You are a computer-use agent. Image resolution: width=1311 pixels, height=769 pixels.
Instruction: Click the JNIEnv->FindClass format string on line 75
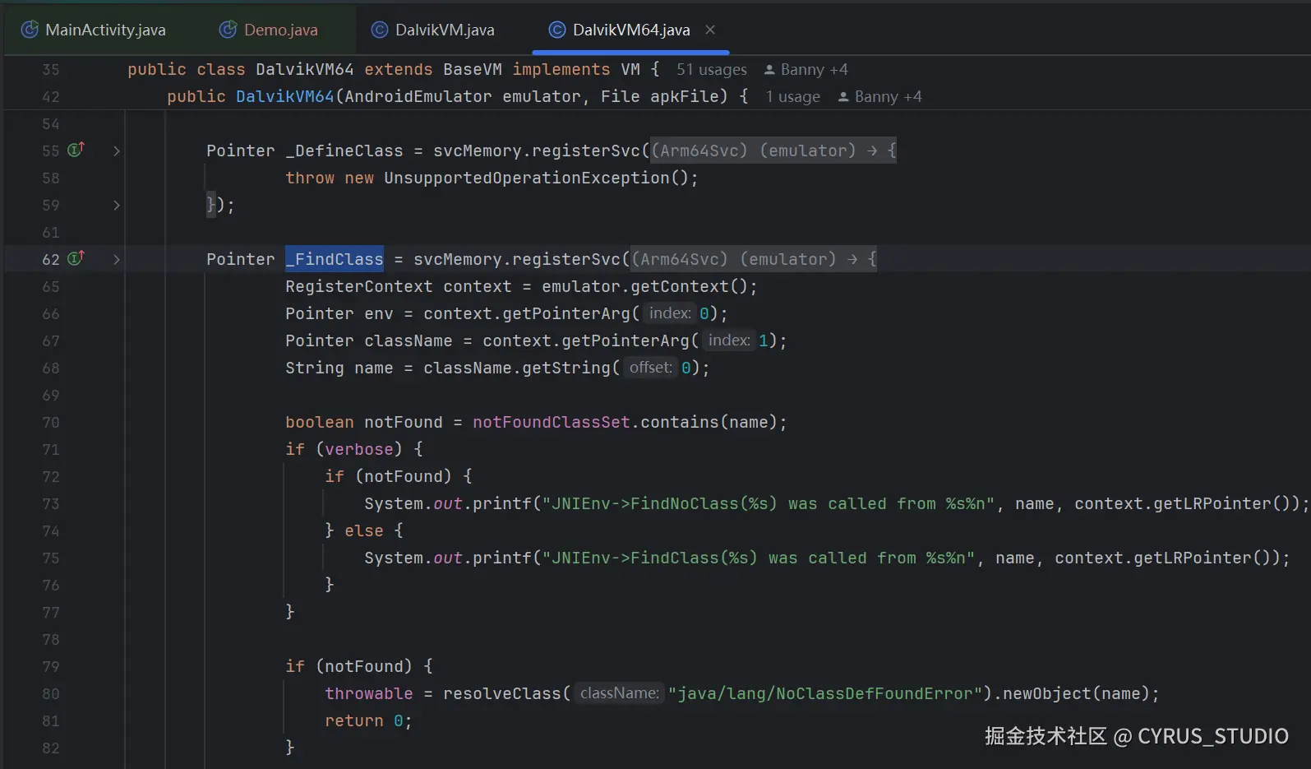pos(758,558)
